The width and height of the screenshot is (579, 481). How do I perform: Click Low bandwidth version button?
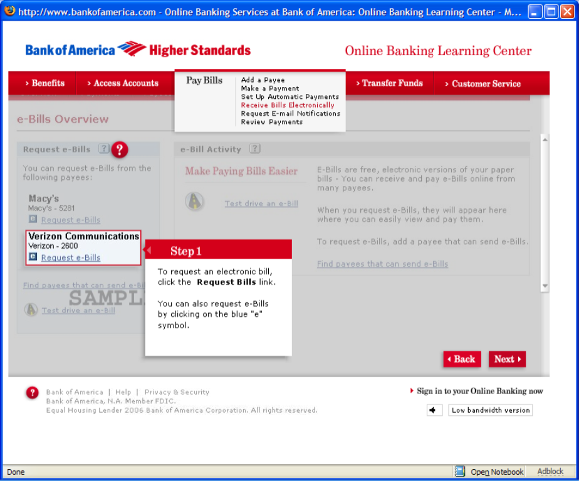(491, 410)
